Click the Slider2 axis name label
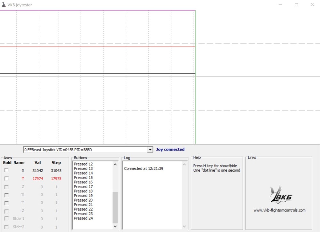 (x=19, y=227)
